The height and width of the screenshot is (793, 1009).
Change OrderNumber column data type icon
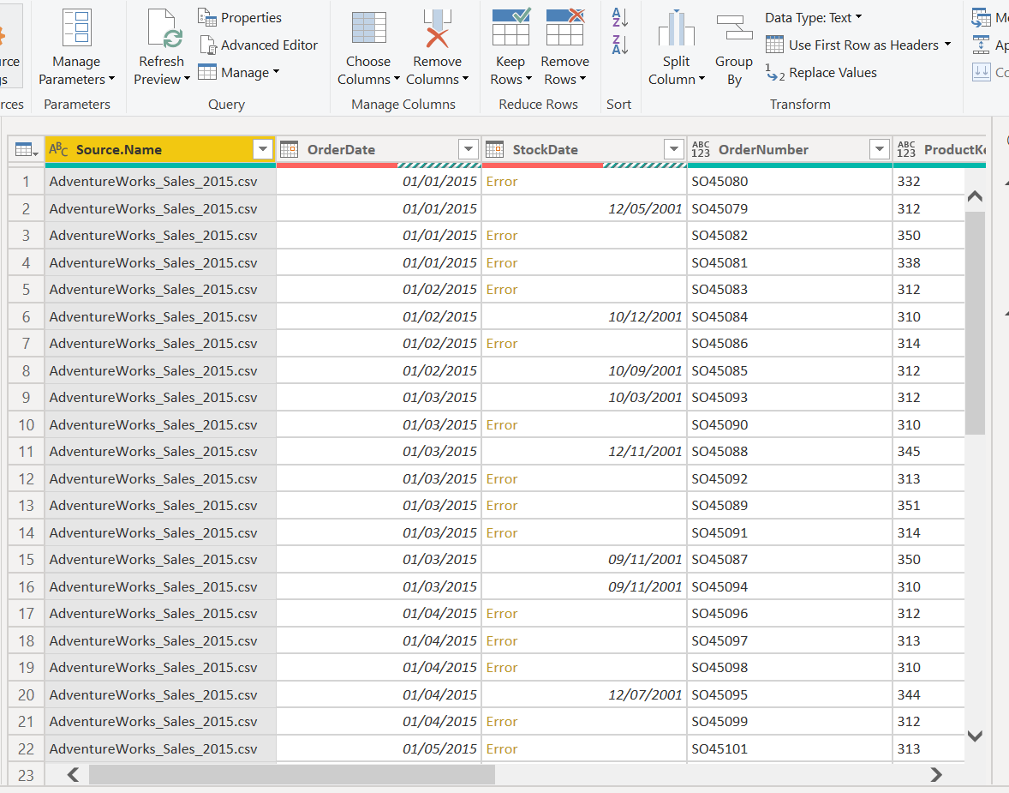point(701,149)
